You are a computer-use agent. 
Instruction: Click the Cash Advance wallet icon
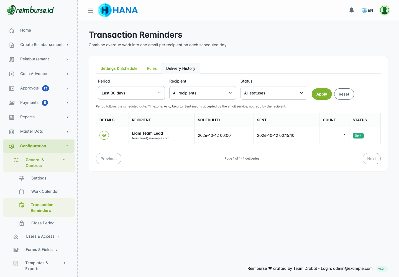point(12,74)
